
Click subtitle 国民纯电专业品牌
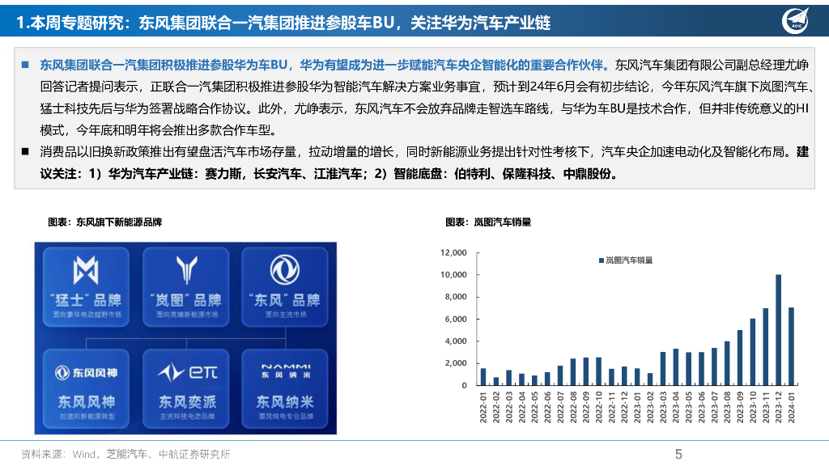coord(286,417)
